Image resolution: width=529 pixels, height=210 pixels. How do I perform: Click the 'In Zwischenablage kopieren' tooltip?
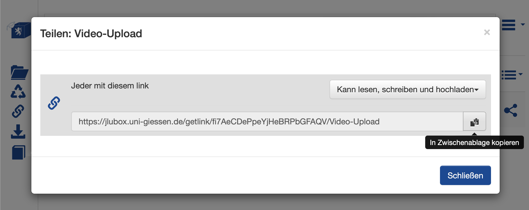(474, 142)
